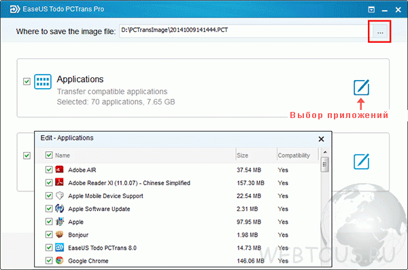This screenshot has width=408, height=270.
Task: Click the application list scrollbar thumb
Action: tap(325, 164)
